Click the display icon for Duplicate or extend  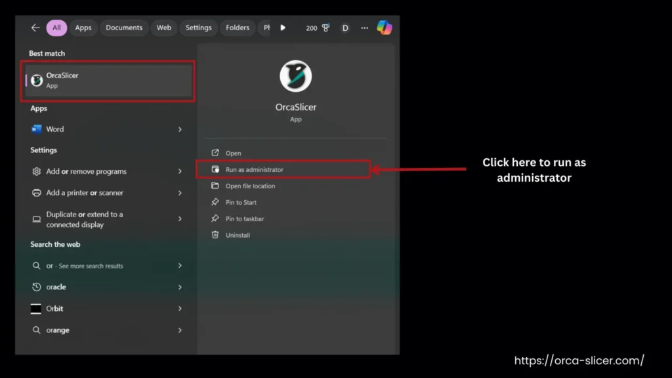(x=37, y=219)
